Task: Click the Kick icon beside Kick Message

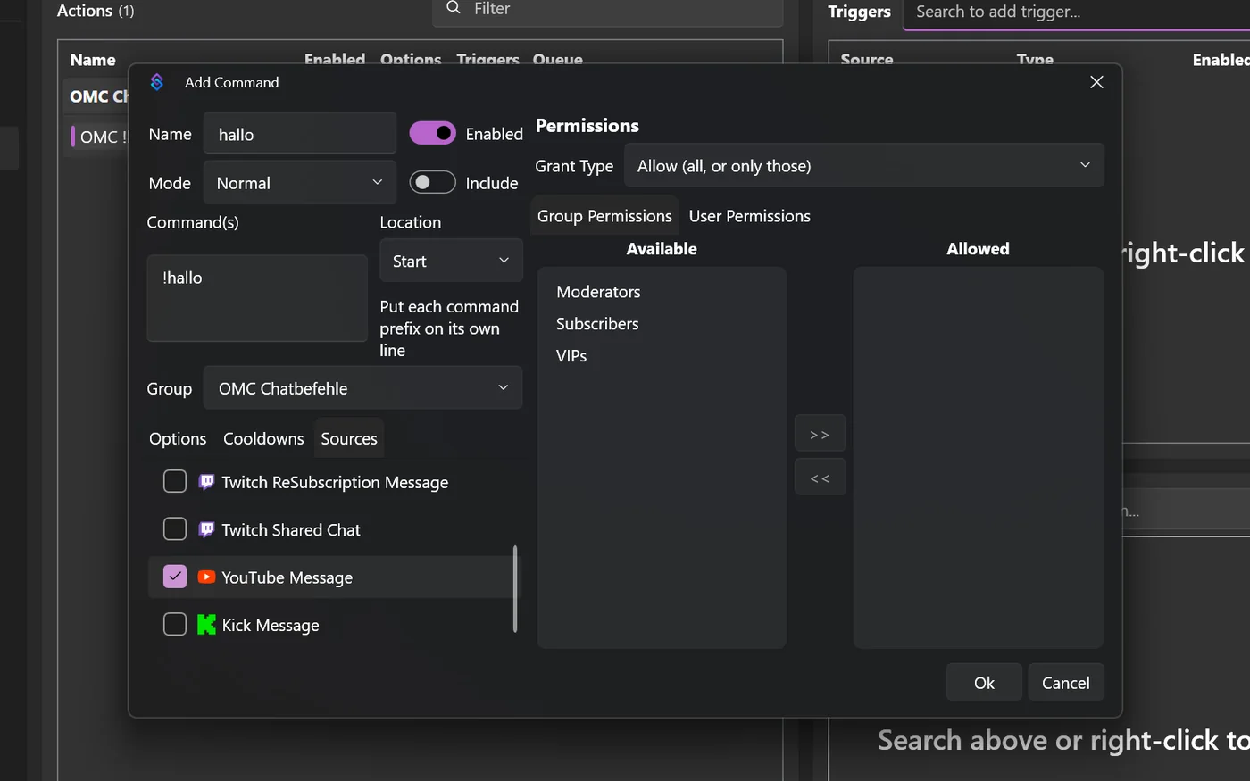Action: click(x=206, y=625)
